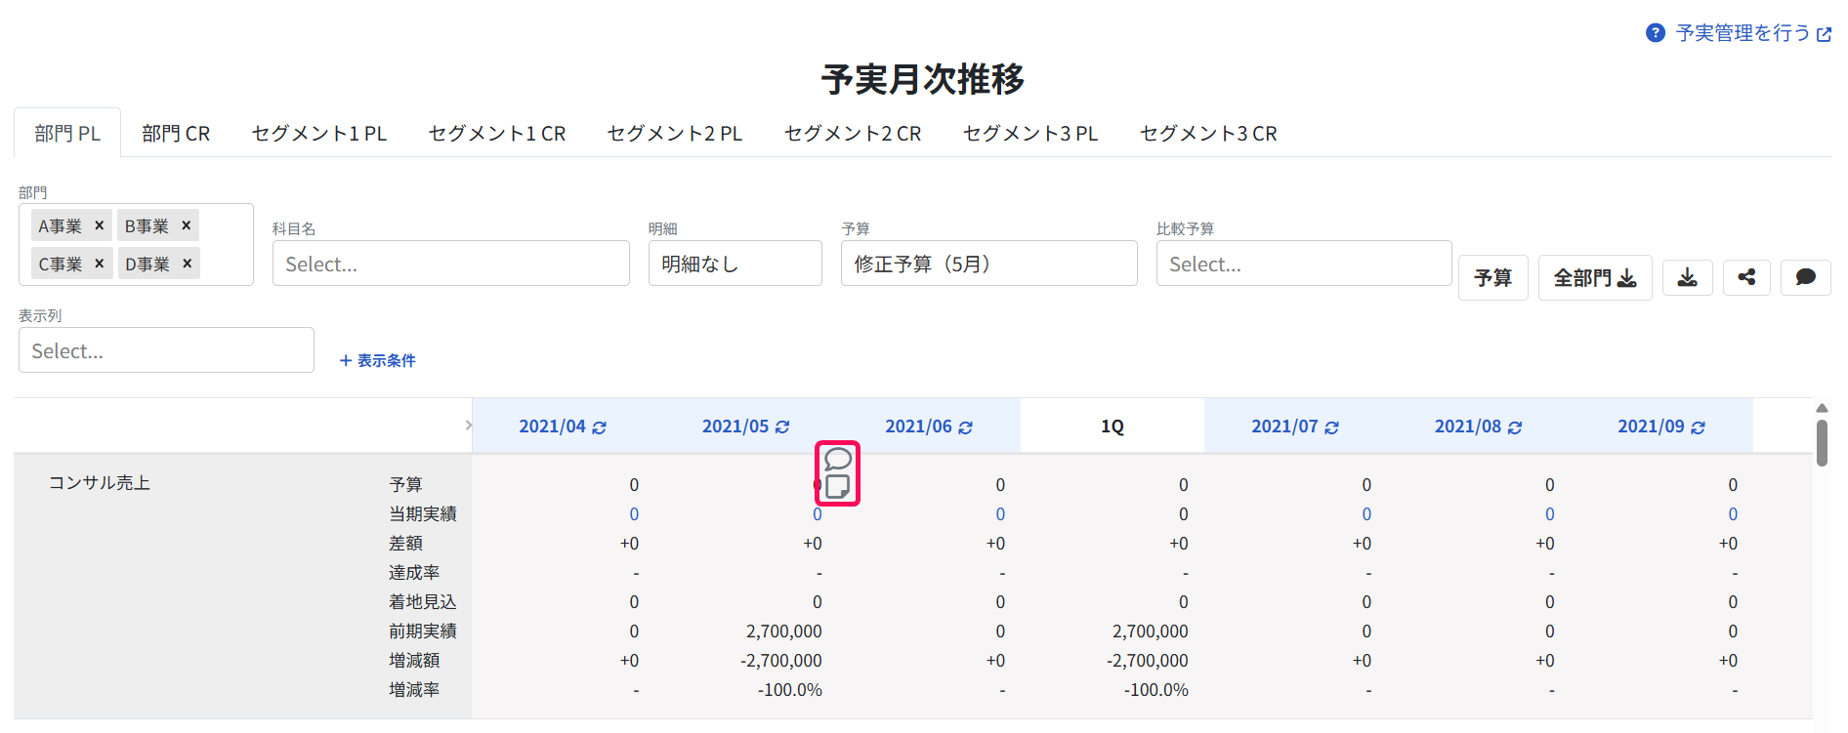
Task: Open the セグメント1 PL tab
Action: pyautogui.click(x=319, y=134)
